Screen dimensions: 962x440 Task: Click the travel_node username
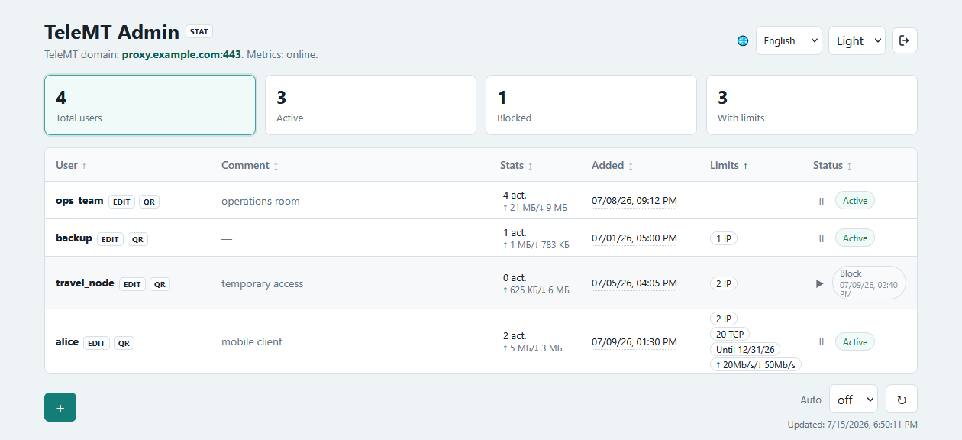click(85, 283)
